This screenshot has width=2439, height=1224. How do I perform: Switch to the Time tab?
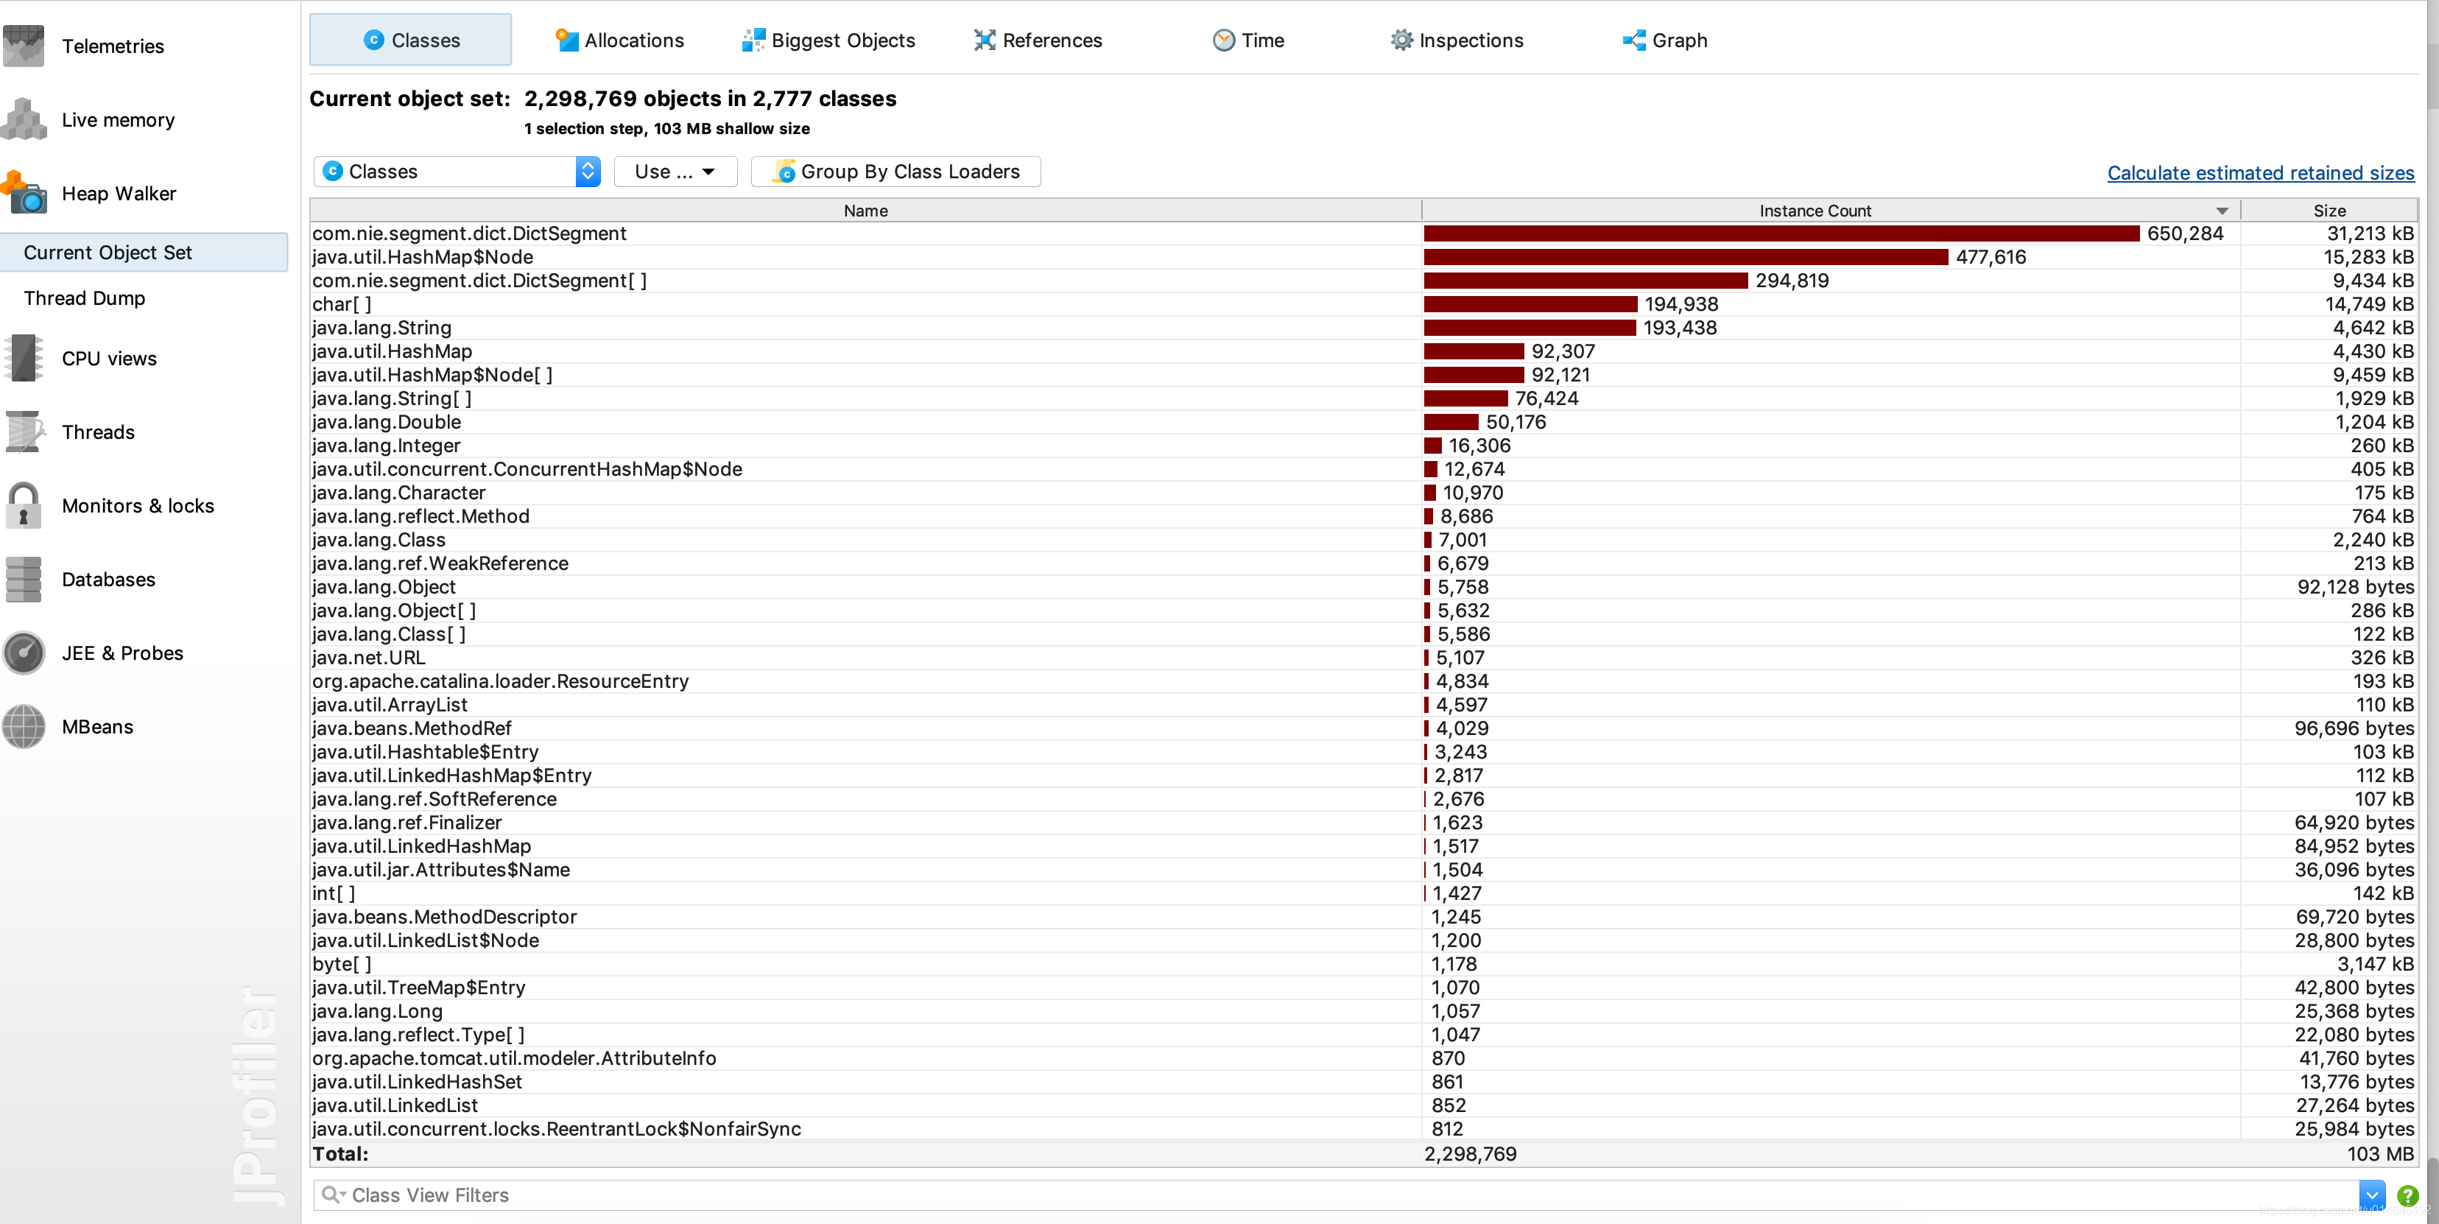point(1248,40)
